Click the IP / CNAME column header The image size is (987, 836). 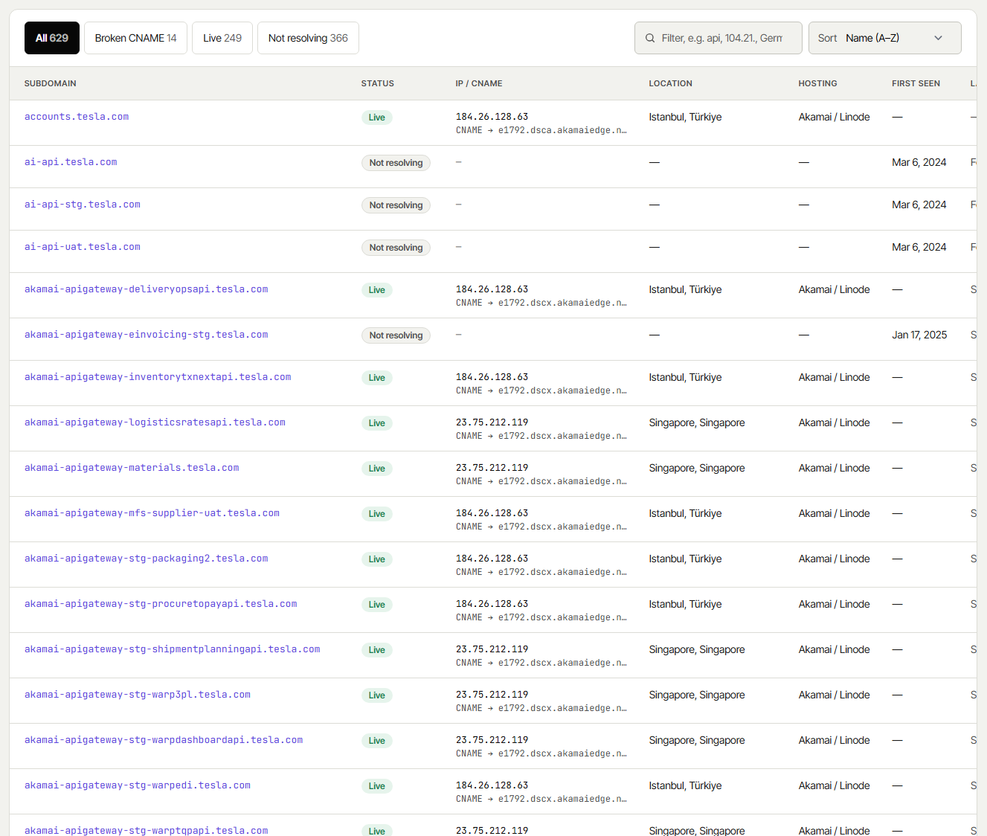point(479,83)
